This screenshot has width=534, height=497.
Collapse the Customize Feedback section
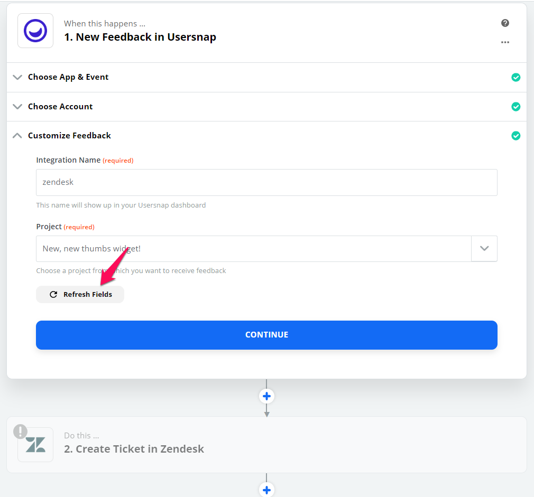(17, 136)
